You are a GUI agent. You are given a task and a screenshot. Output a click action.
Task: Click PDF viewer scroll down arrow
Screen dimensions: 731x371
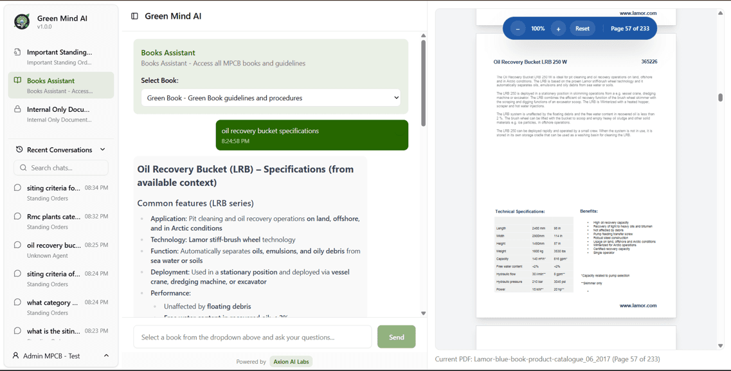(720, 345)
